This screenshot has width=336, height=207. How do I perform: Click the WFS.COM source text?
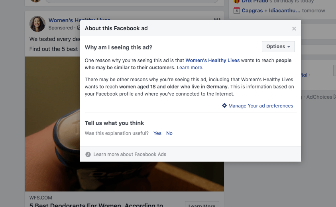tap(41, 197)
